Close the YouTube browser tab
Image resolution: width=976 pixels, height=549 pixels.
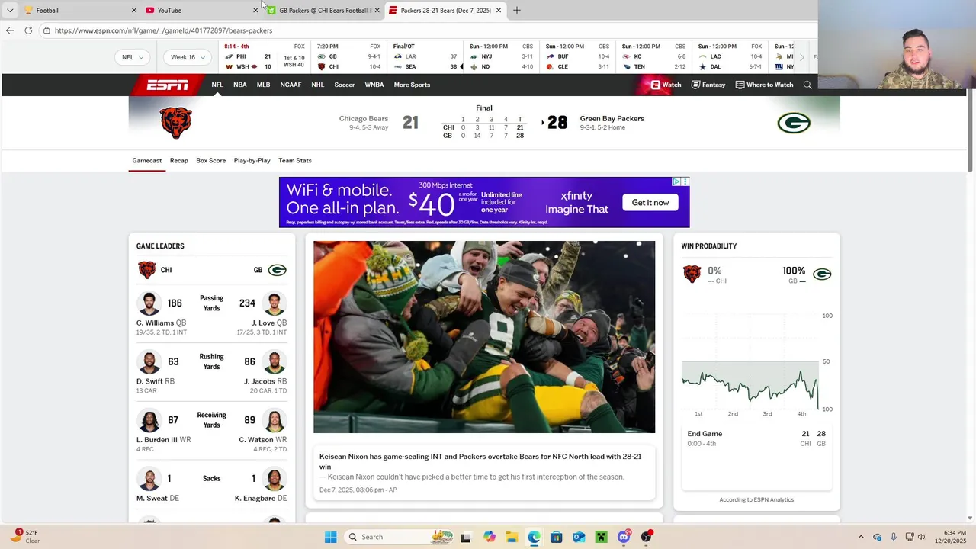(255, 10)
